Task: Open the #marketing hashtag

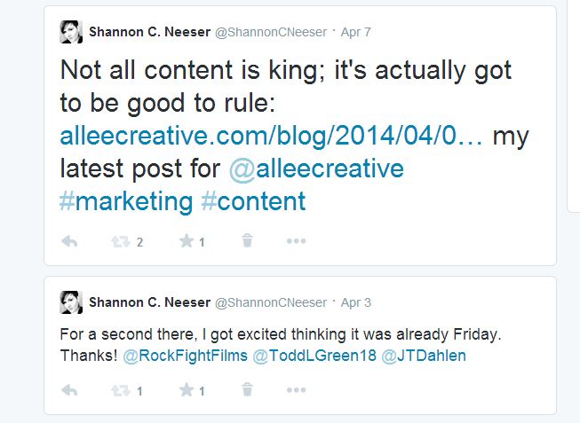Action: tap(126, 200)
